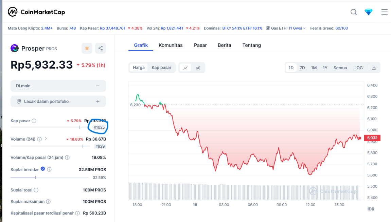Click info icon beside Suplai total
The height and width of the screenshot is (222, 391).
(x=36, y=190)
